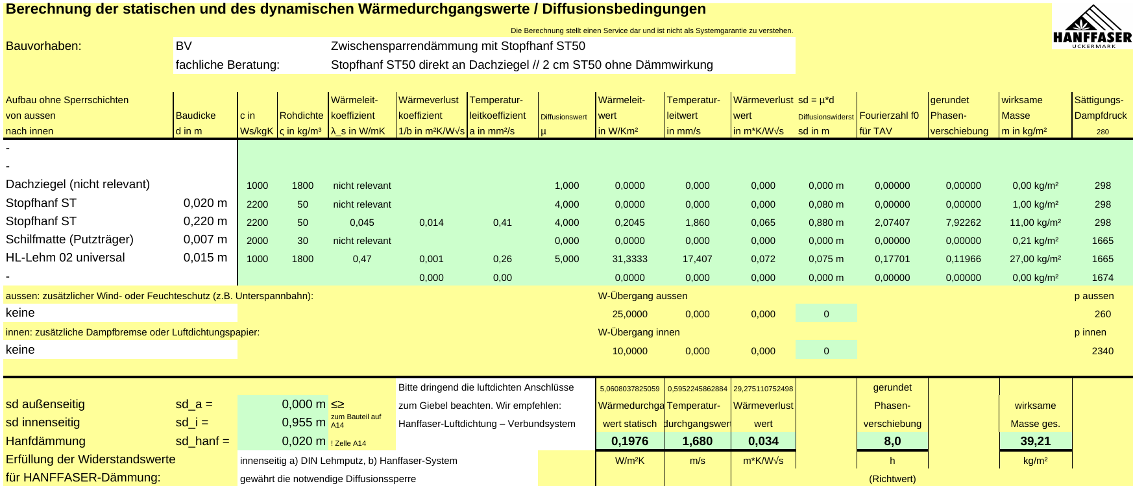Select lambda value '0,045' for Stopfhanf ST
The width and height of the screenshot is (1133, 486).
pyautogui.click(x=362, y=223)
